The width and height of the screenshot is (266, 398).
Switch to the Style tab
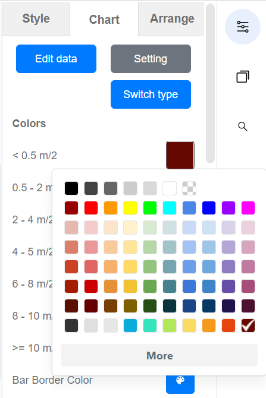coord(36,18)
